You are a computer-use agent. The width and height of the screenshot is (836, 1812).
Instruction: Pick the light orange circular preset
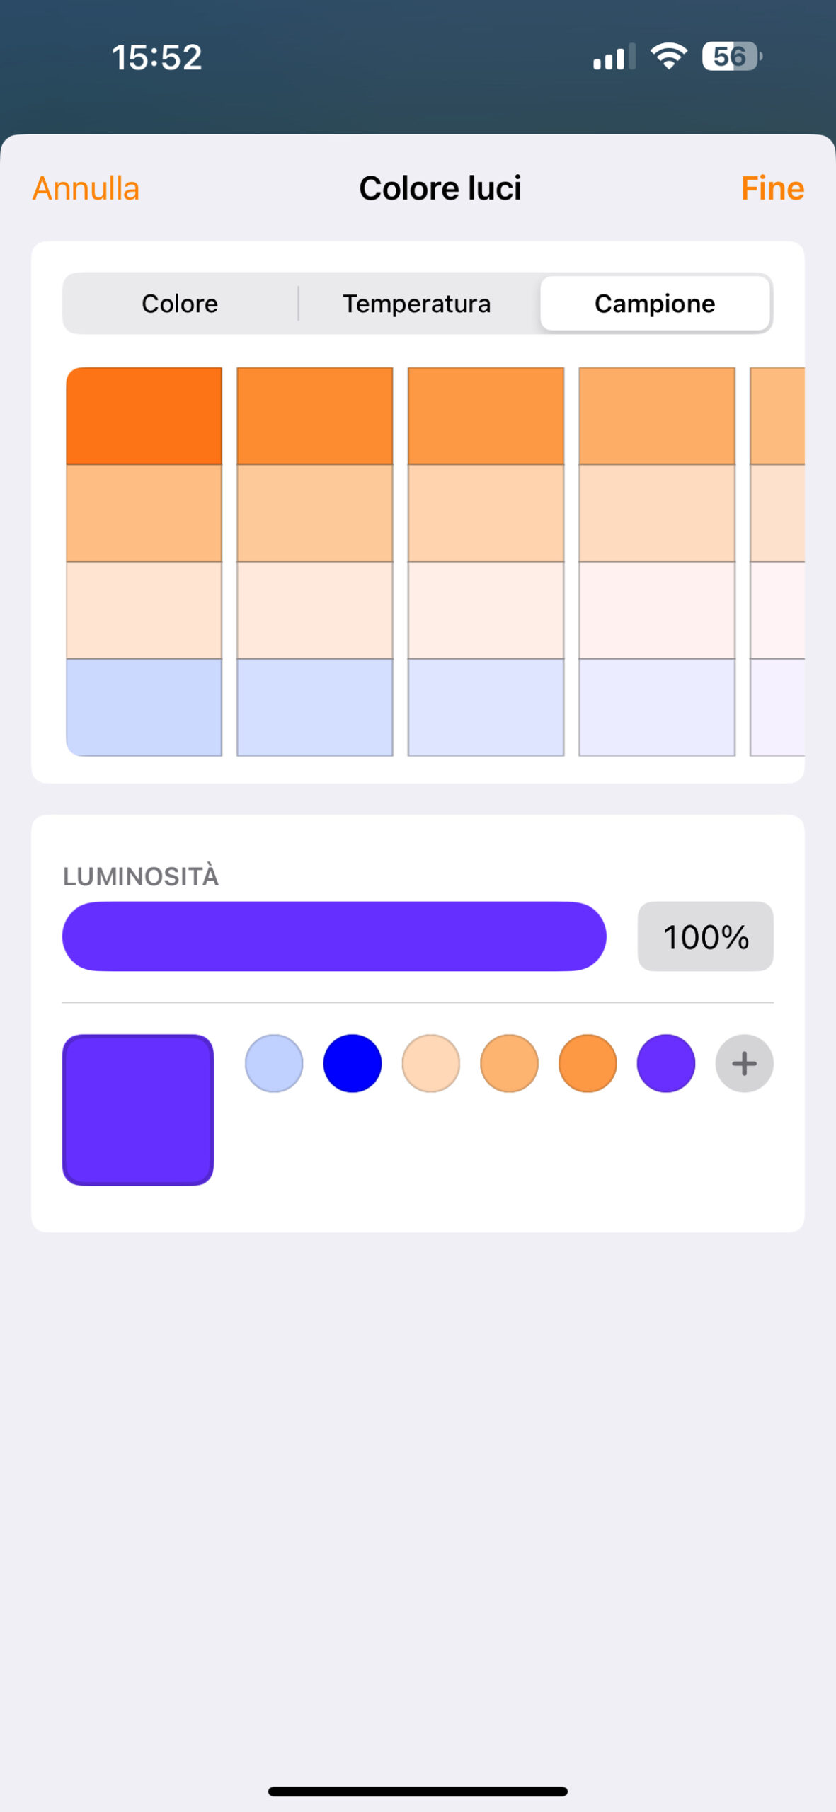tap(509, 1063)
